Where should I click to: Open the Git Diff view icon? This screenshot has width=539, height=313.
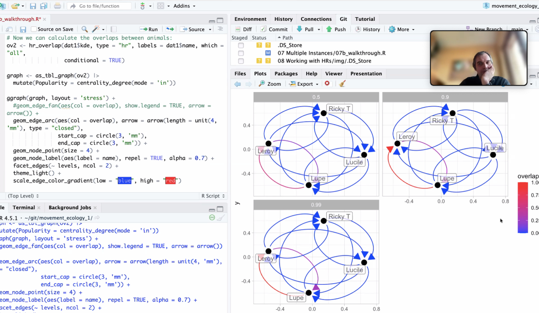click(x=238, y=29)
